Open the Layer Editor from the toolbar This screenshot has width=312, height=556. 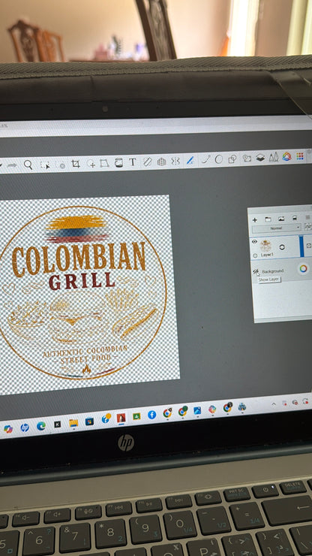pos(260,158)
